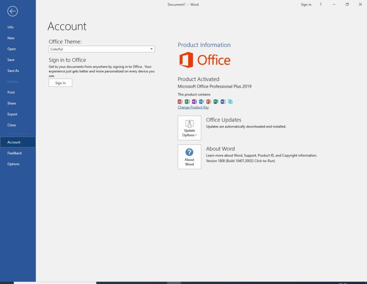Screen dimensions: 367x284
Task: Open the Office Theme dropdown
Action: click(101, 49)
